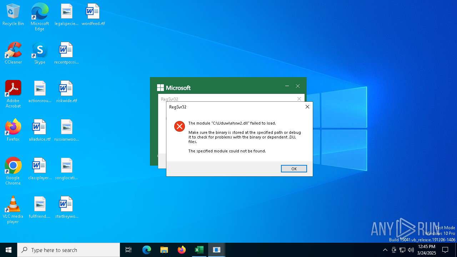Click 'The specified module could not be found.' text

click(227, 151)
